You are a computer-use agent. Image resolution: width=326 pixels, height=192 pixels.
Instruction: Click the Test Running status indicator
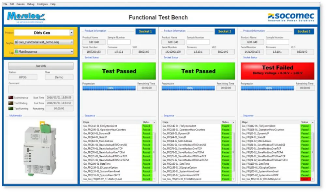point(11,109)
